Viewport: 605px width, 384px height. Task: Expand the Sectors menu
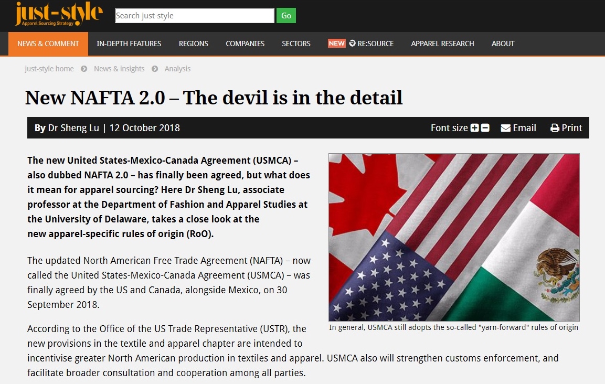[x=296, y=44]
